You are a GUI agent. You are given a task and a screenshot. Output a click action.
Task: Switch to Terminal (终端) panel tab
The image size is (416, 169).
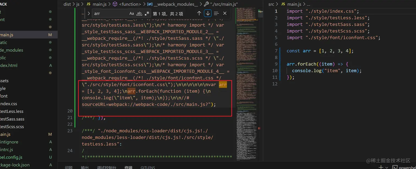pyautogui.click(x=128, y=167)
